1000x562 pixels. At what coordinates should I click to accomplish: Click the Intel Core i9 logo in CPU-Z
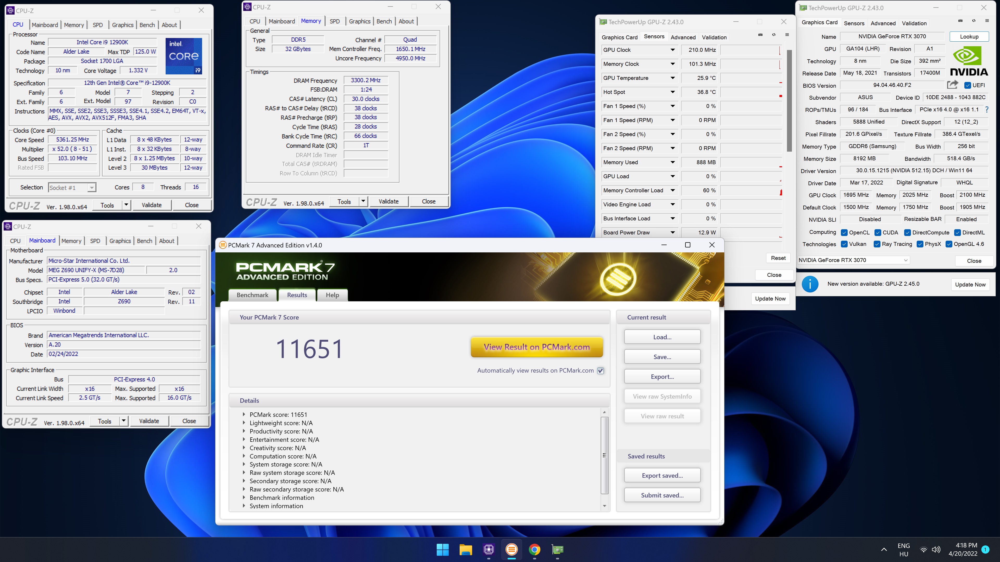[x=184, y=56]
